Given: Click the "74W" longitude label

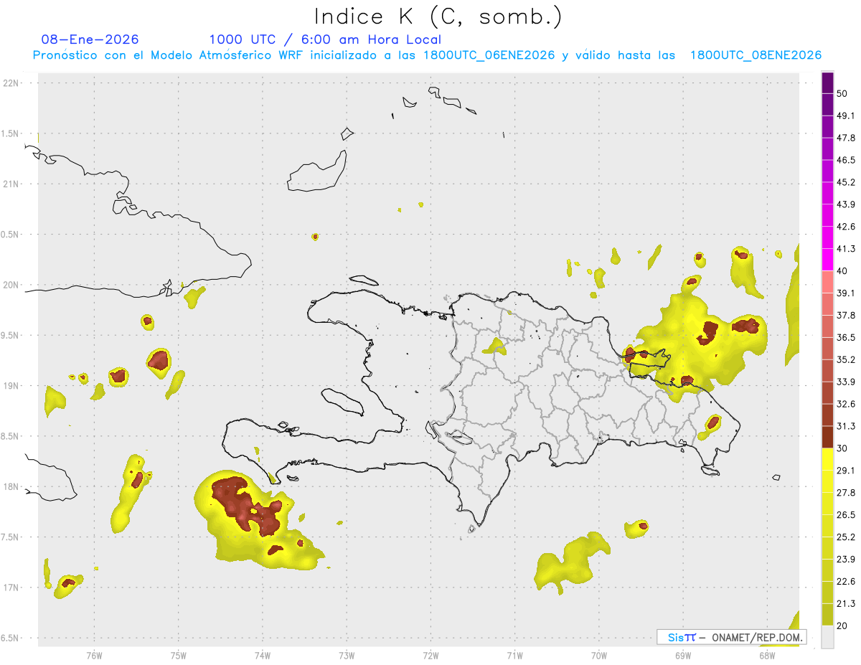Looking at the screenshot, I should (262, 656).
